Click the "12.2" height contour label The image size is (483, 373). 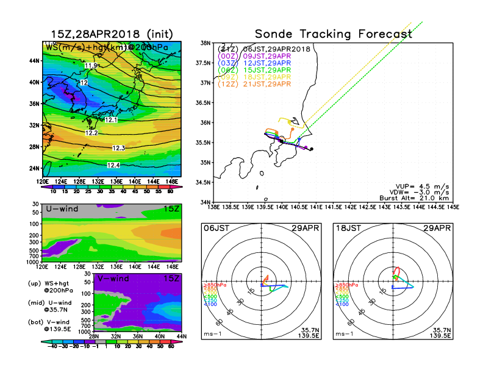[x=91, y=133]
